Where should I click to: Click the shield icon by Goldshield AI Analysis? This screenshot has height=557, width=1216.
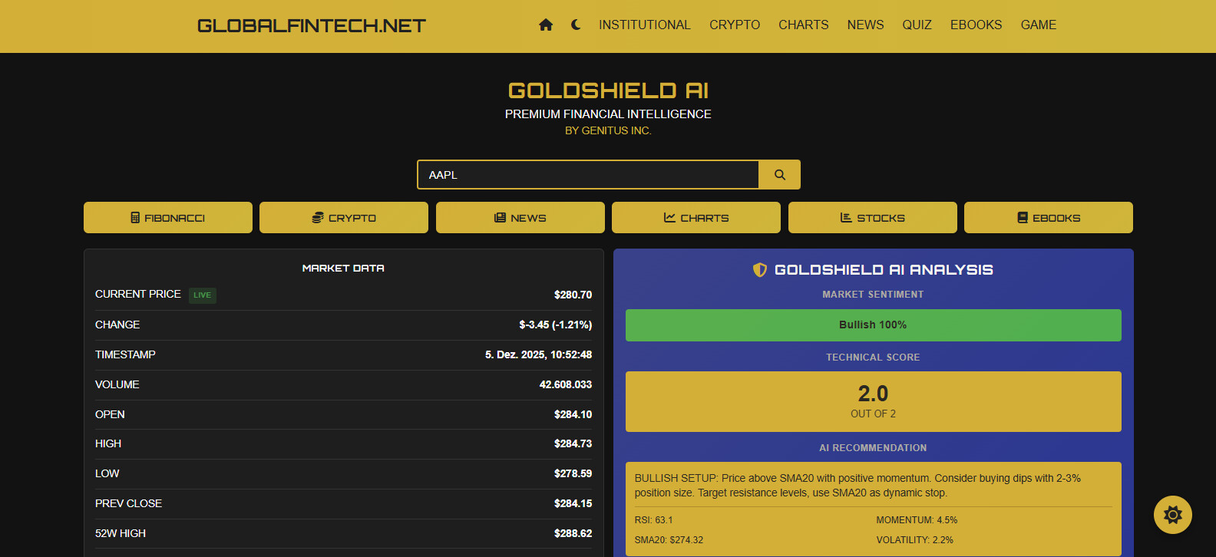point(760,269)
